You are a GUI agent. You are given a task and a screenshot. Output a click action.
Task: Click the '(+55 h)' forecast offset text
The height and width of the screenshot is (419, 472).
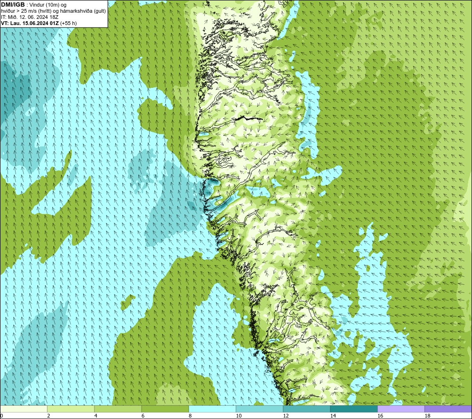pyautogui.click(x=68, y=23)
